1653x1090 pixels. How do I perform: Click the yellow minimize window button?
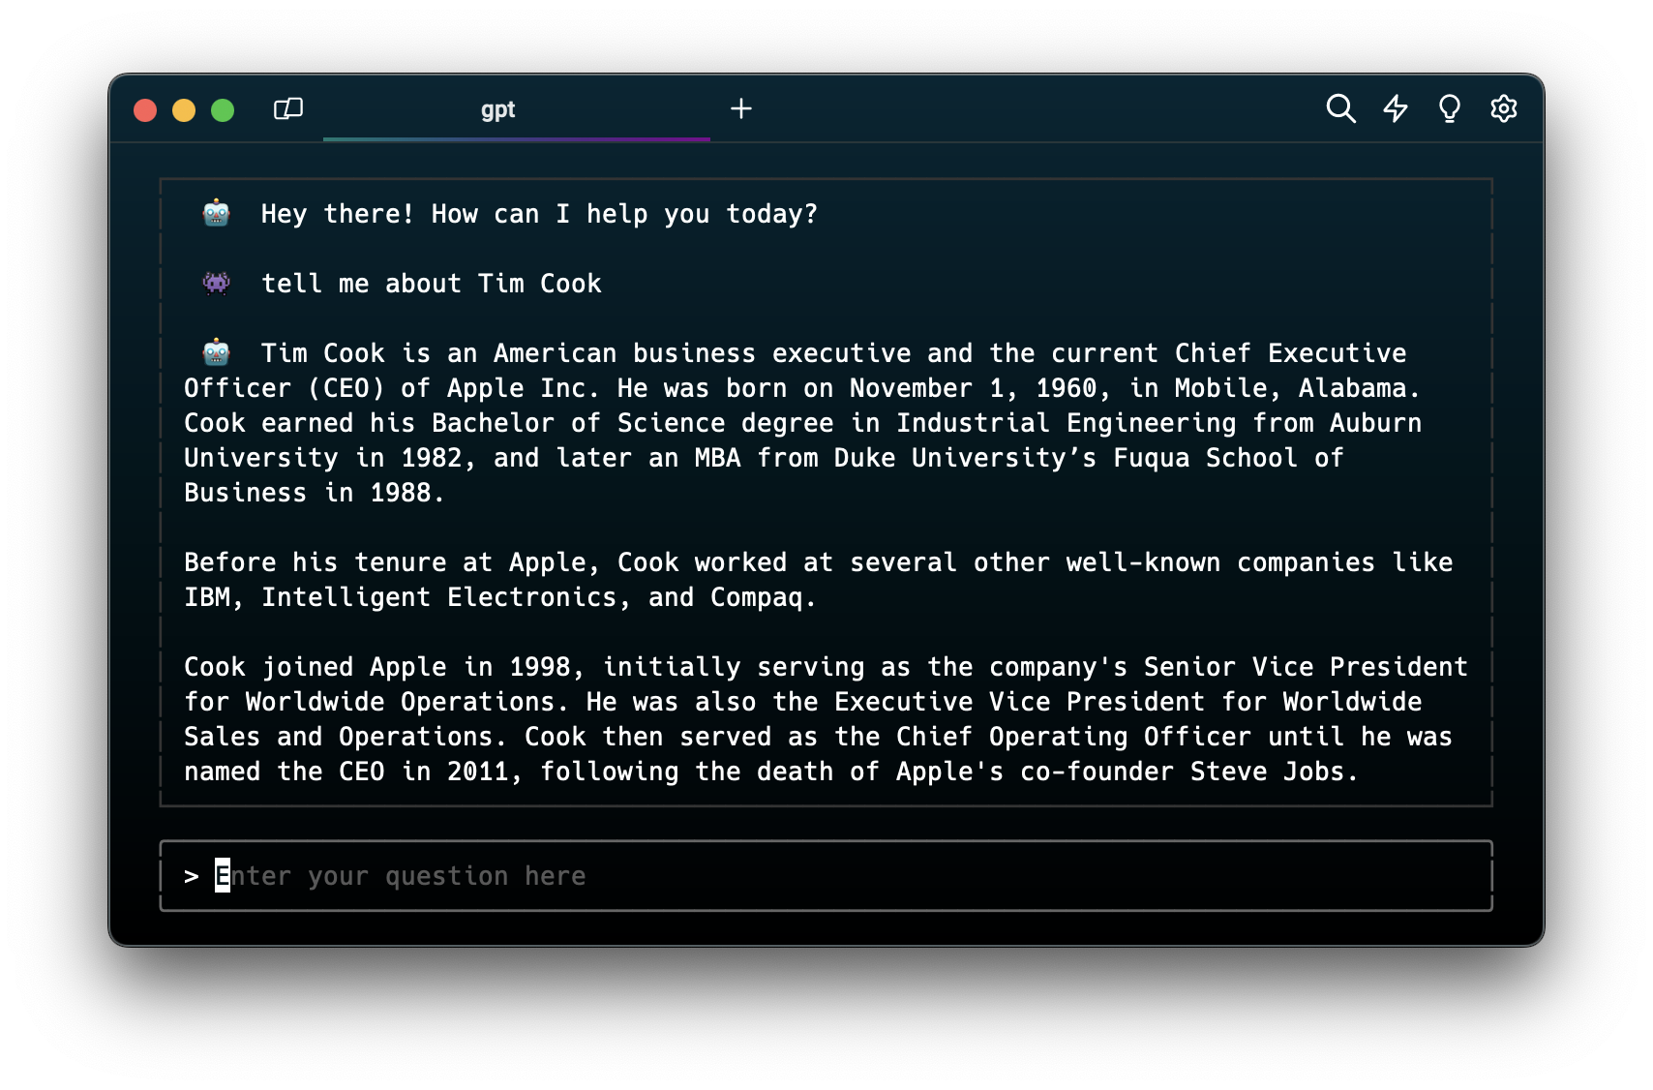click(x=184, y=110)
